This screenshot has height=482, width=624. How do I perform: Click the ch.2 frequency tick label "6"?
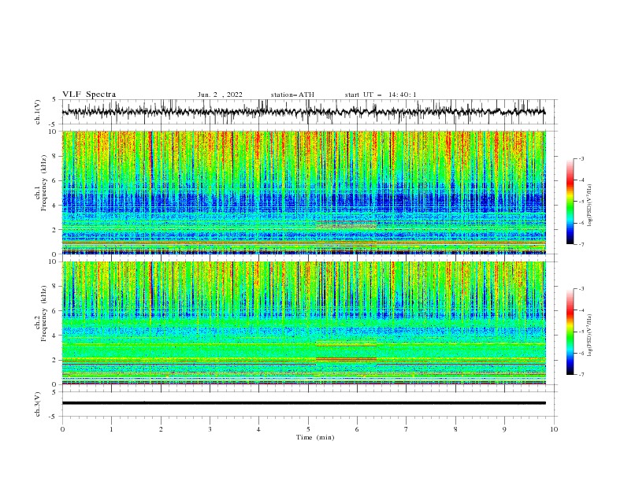55,311
